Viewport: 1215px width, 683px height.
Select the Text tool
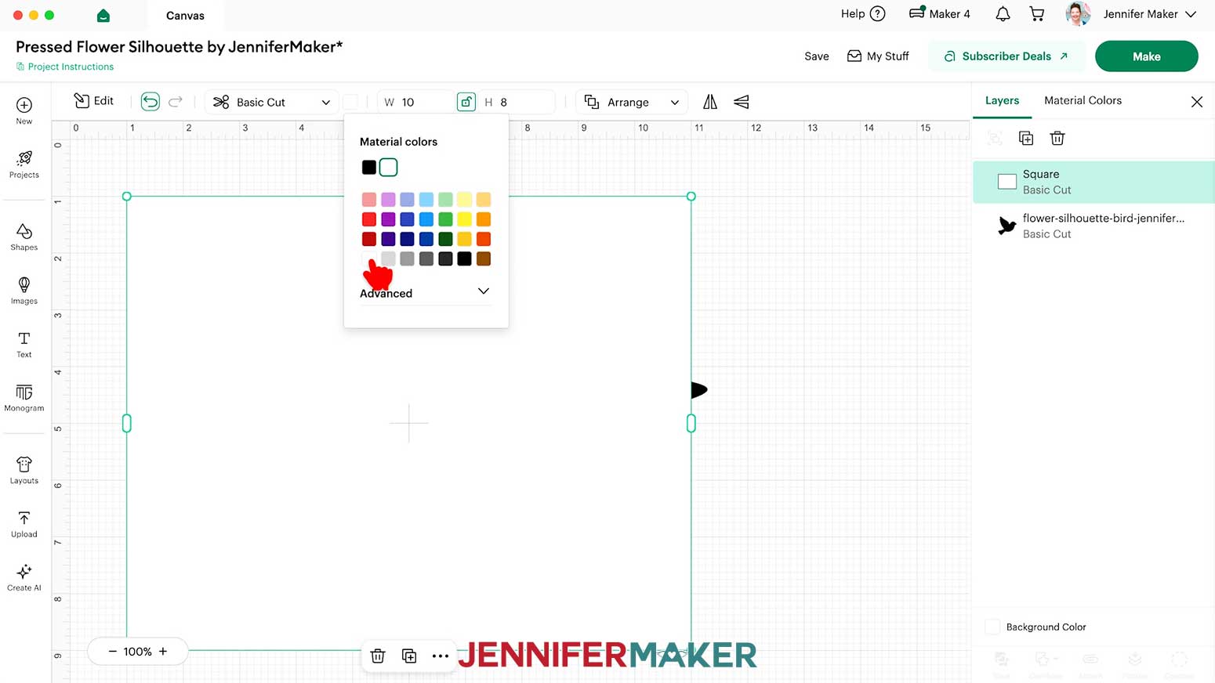coord(24,344)
